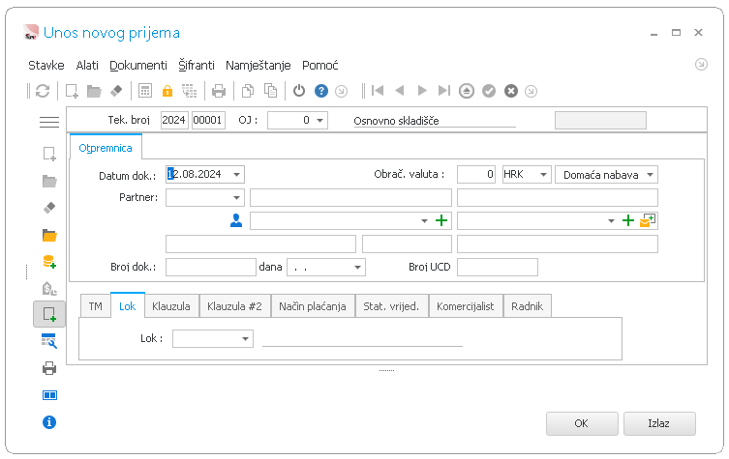Switch to Način plaćanja tab
Image resolution: width=729 pixels, height=459 pixels.
[313, 306]
